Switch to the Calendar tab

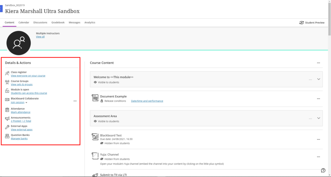click(24, 22)
